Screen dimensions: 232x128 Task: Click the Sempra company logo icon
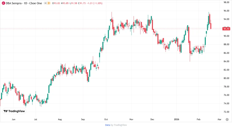[x=3, y=3]
